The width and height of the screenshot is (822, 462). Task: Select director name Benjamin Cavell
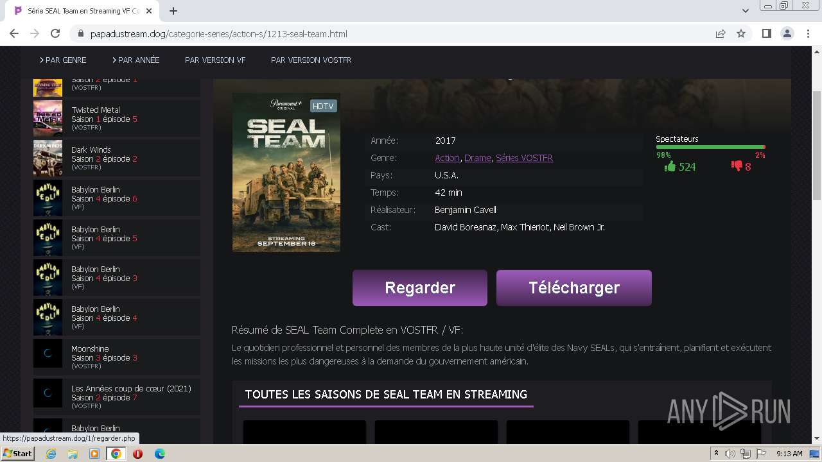(x=465, y=210)
